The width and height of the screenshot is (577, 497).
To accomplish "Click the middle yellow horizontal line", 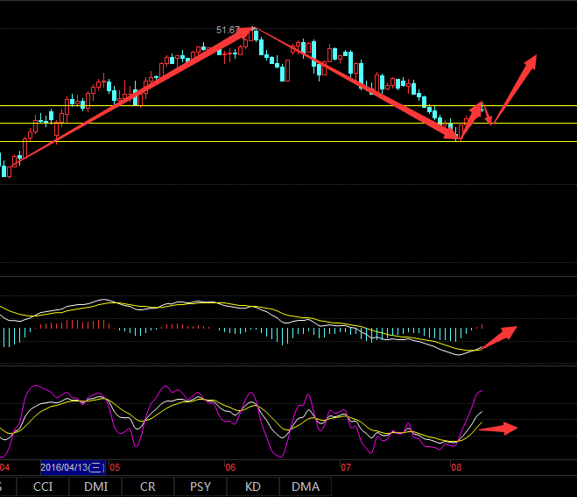I will tap(263, 124).
